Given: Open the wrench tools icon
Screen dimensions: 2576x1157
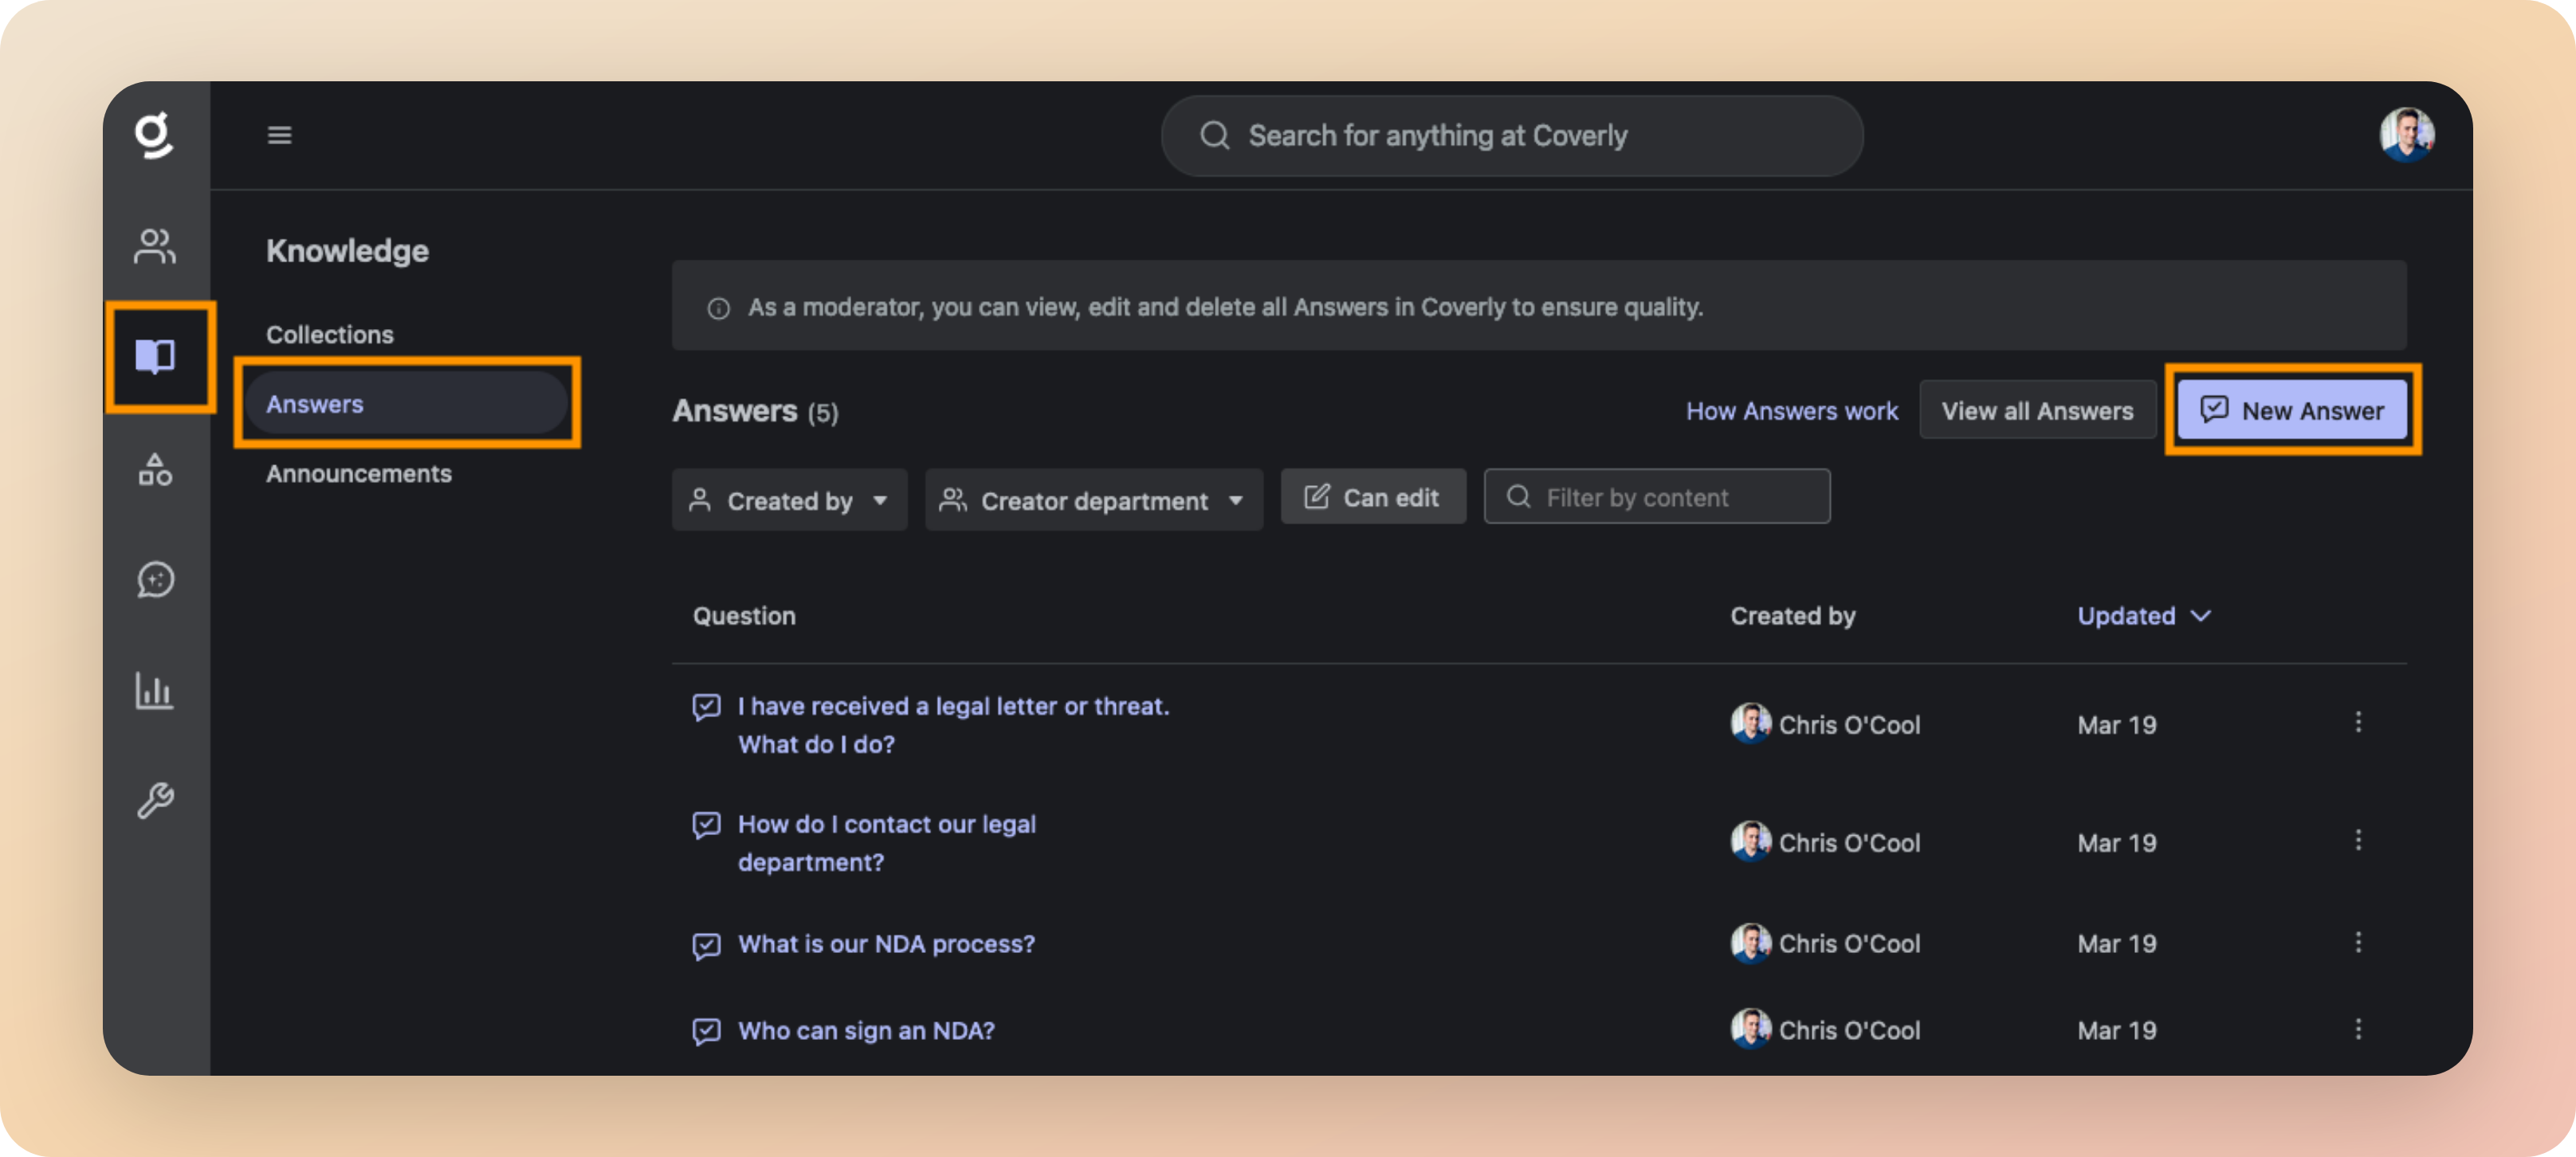Looking at the screenshot, I should click(155, 800).
